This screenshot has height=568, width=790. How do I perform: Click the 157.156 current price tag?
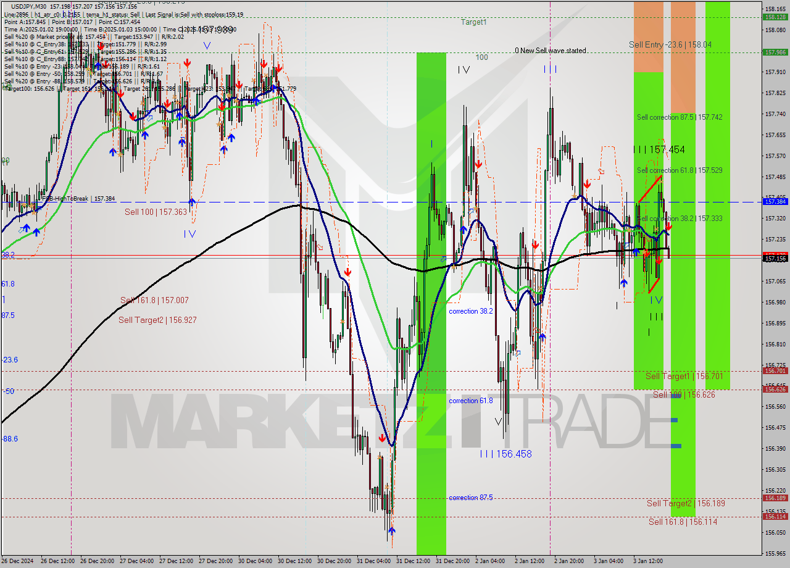tap(775, 259)
